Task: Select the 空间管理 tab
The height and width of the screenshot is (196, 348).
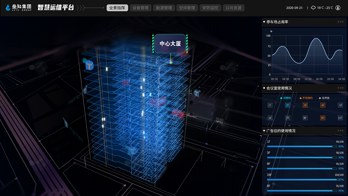Action: click(x=187, y=8)
